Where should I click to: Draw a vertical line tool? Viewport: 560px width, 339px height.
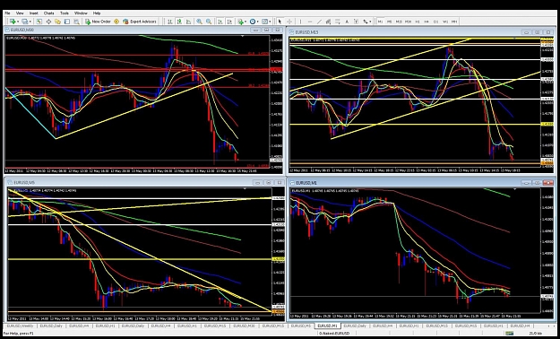pos(300,22)
